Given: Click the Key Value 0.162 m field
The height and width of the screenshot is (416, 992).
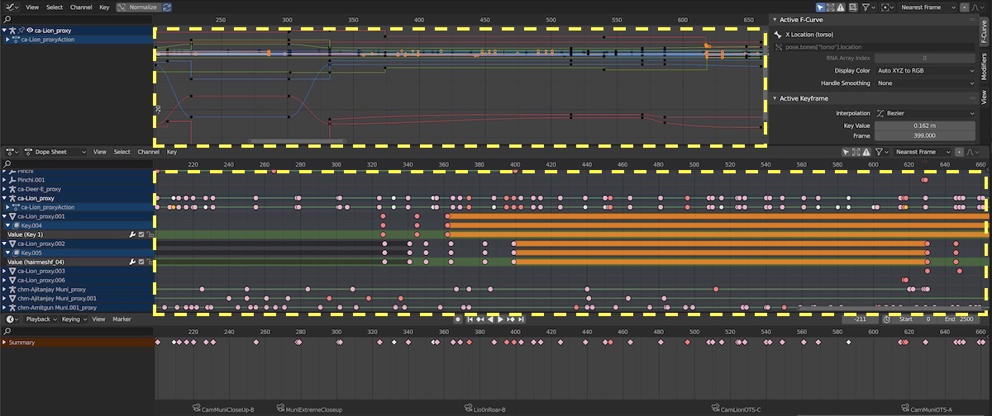Looking at the screenshot, I should click(924, 125).
